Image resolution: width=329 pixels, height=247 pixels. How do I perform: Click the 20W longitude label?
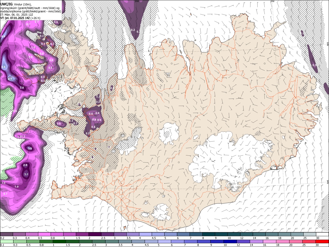pyautogui.click(x=137, y=1)
